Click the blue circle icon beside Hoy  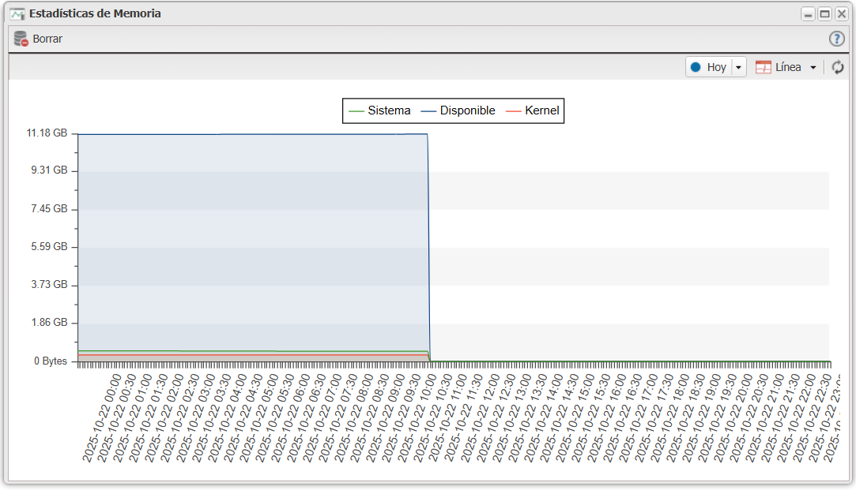click(x=696, y=68)
